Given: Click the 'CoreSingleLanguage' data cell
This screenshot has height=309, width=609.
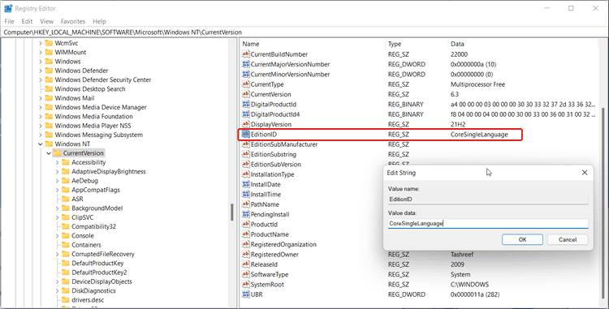Looking at the screenshot, I should pos(479,135).
